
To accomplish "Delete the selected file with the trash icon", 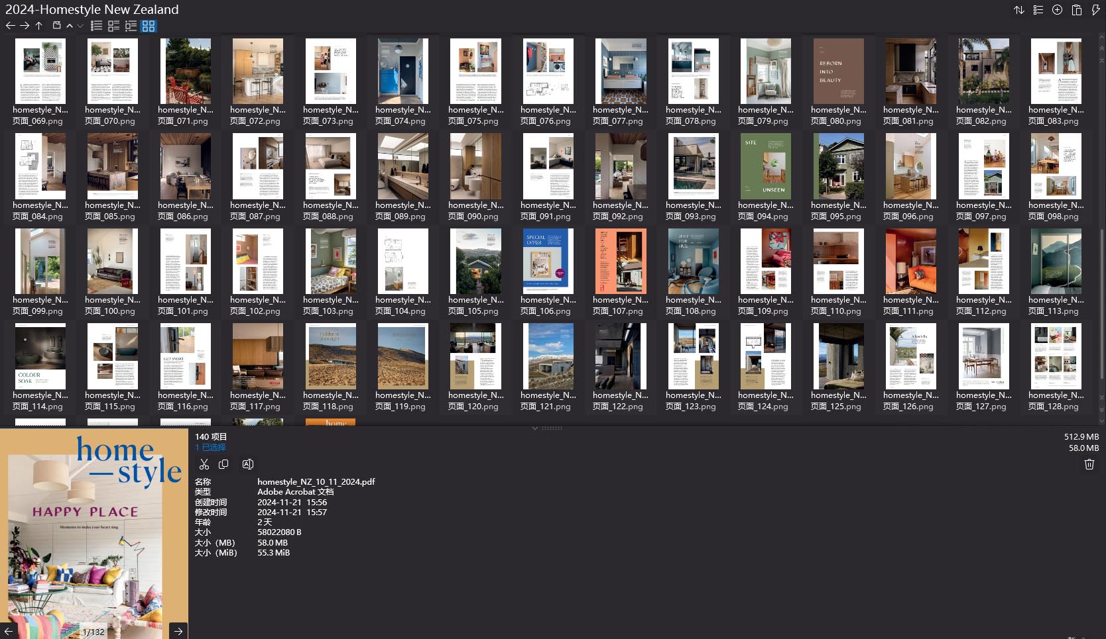I will pos(1089,464).
